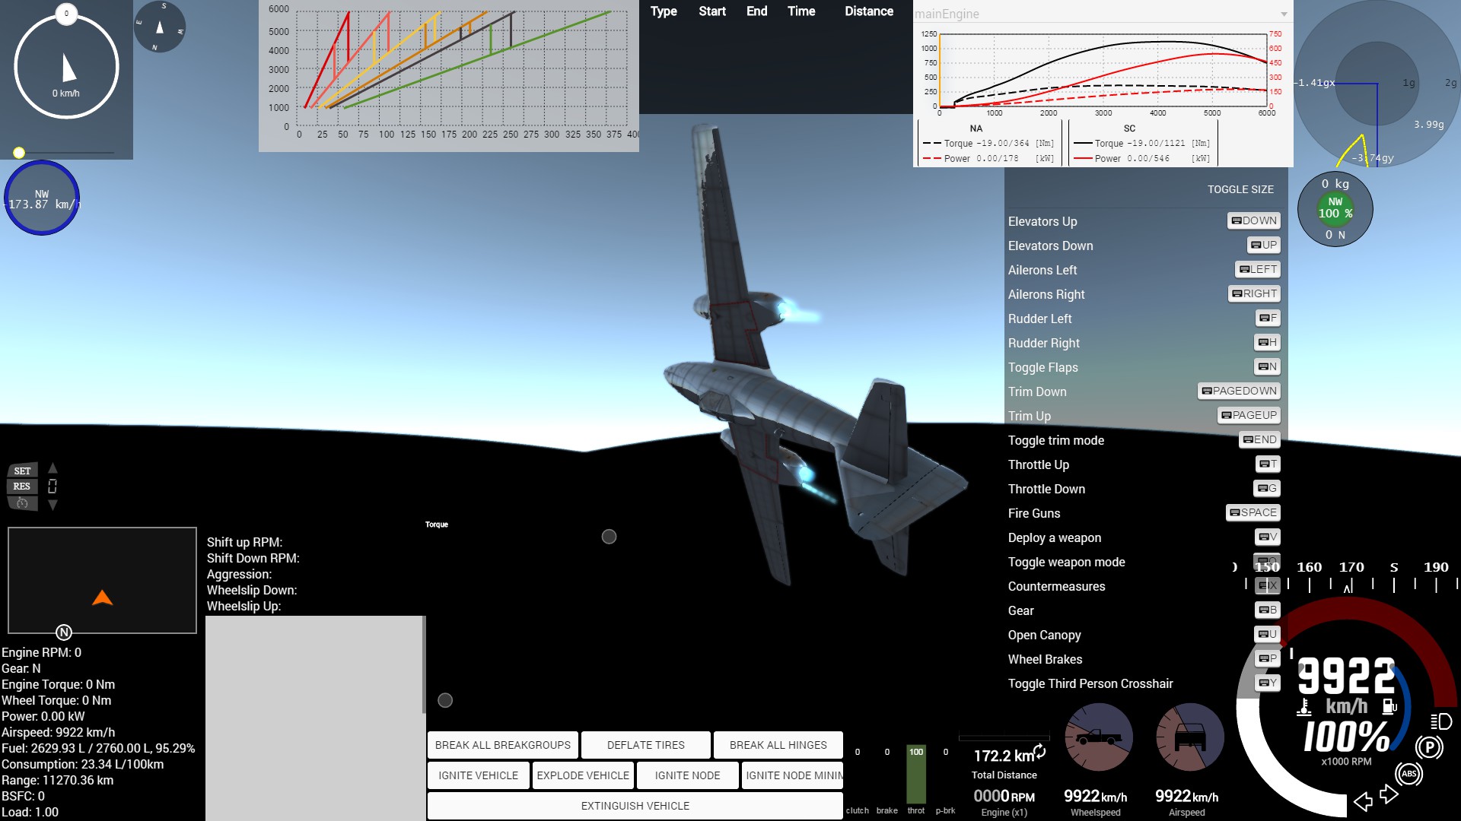Click the pitch truck side-view gauge
The width and height of the screenshot is (1461, 821).
[x=1099, y=737]
